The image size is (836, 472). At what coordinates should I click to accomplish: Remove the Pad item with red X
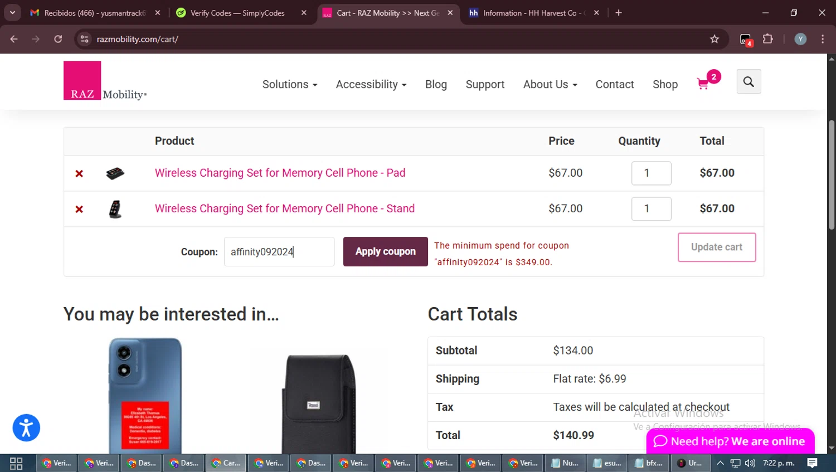point(79,173)
